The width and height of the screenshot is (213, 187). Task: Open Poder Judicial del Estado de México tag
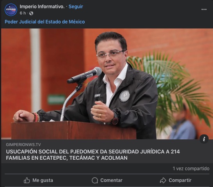(45, 22)
